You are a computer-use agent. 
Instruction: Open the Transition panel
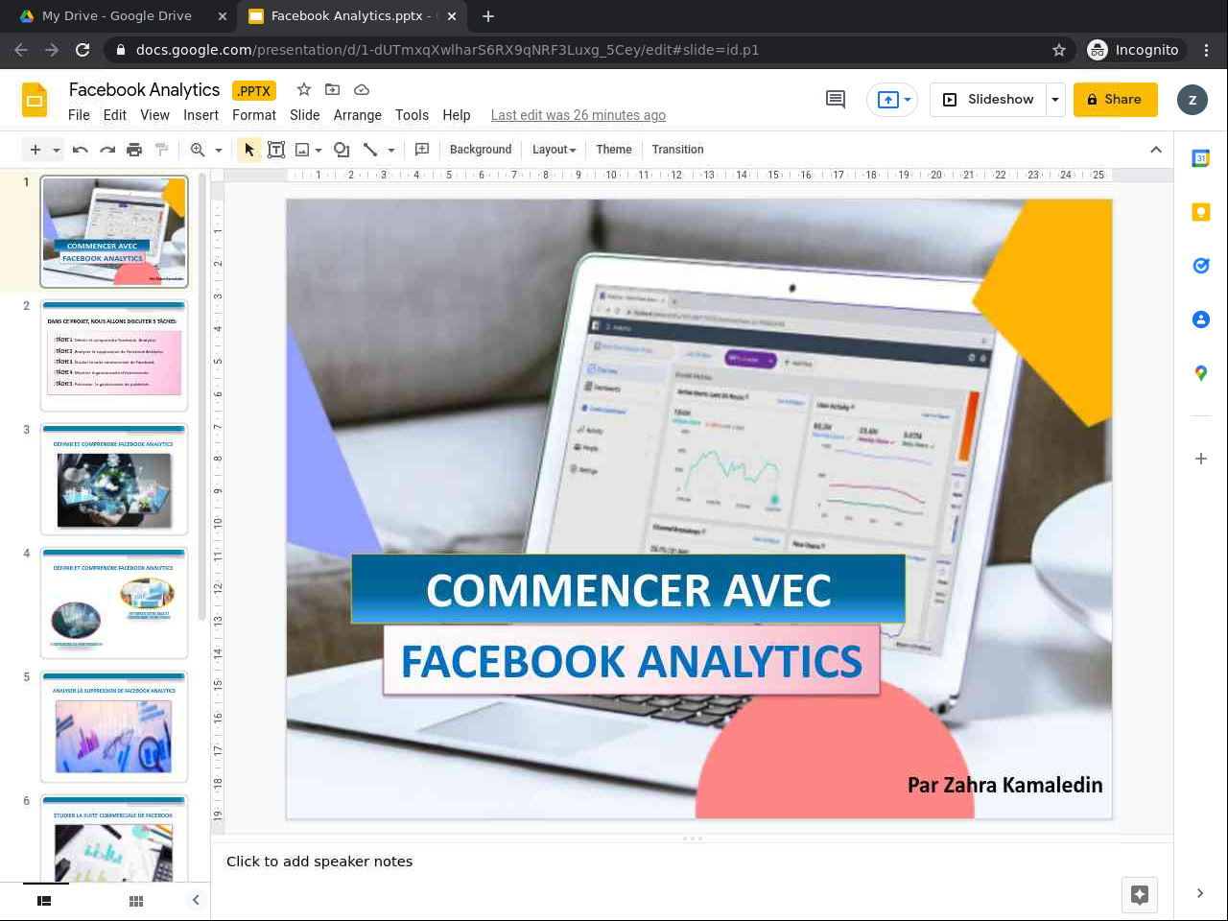[677, 150]
